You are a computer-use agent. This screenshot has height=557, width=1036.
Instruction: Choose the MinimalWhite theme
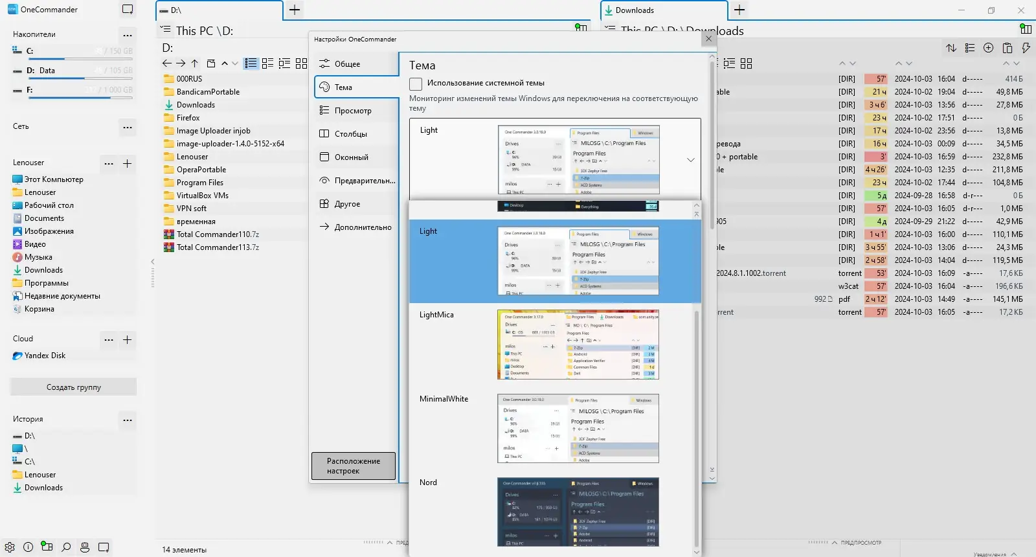(x=550, y=429)
